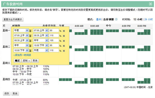The height and width of the screenshot is (98, 155).
Task: Toggle Monday's first 4:00 PM schedule block
Action: pos(123,31)
